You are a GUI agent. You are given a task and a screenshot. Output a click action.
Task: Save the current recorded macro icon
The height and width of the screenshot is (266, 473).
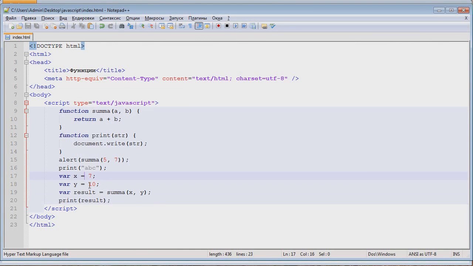coord(253,26)
